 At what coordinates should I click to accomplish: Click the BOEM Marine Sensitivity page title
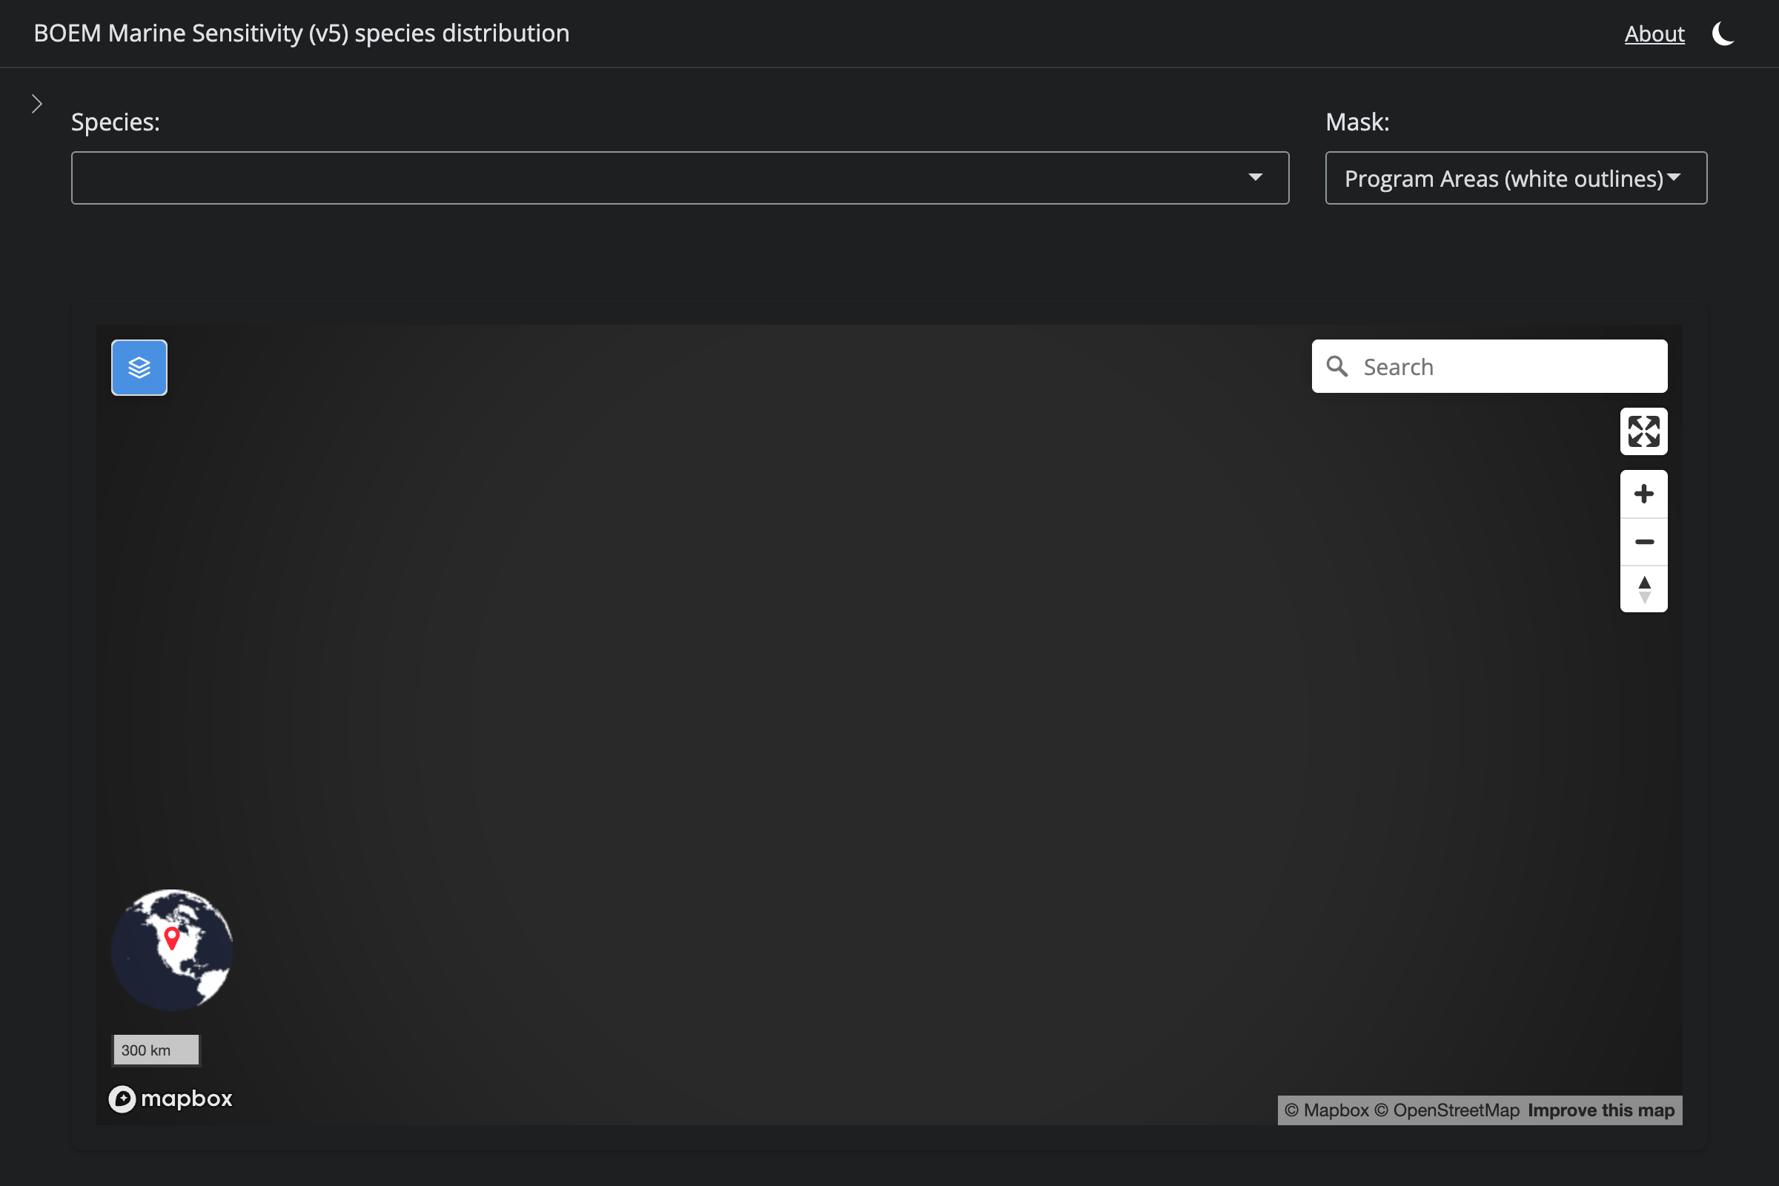pos(301,33)
